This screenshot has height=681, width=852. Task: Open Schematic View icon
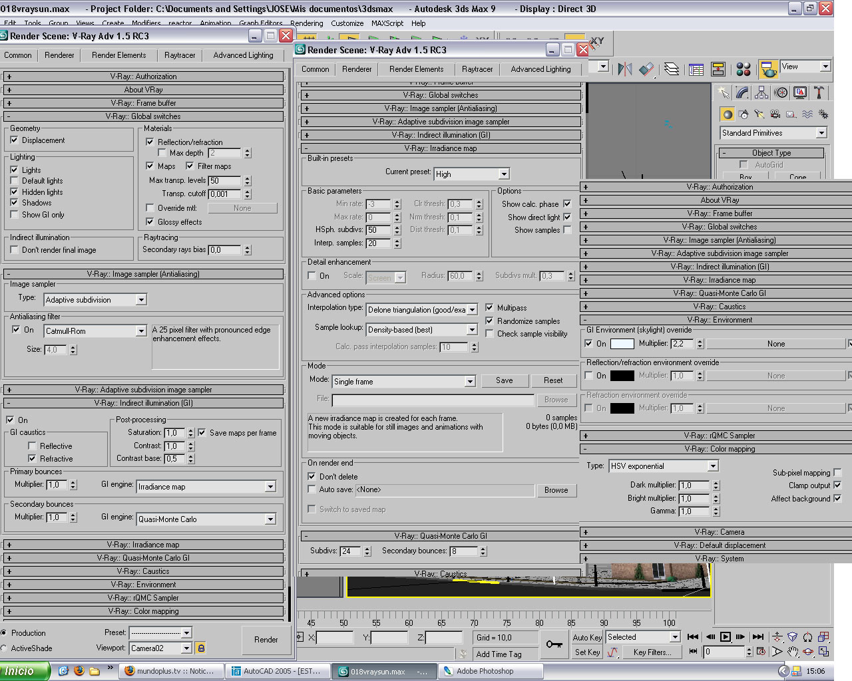tap(718, 69)
